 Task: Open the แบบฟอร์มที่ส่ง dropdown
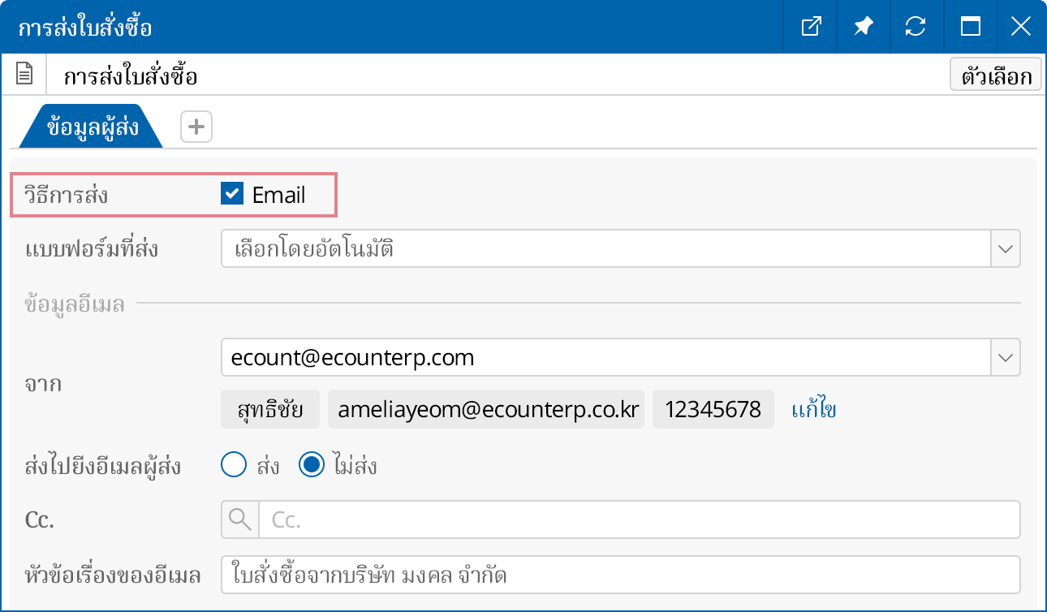[1006, 248]
